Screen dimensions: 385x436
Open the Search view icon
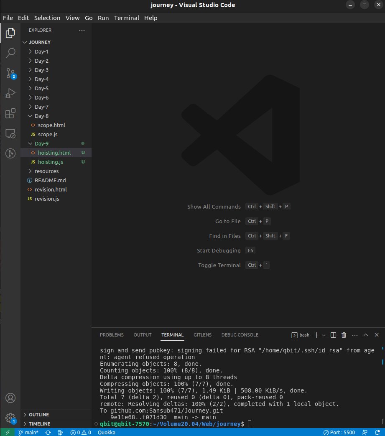click(x=10, y=53)
